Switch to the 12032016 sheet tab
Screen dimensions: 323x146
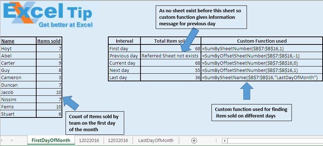pos(118,141)
